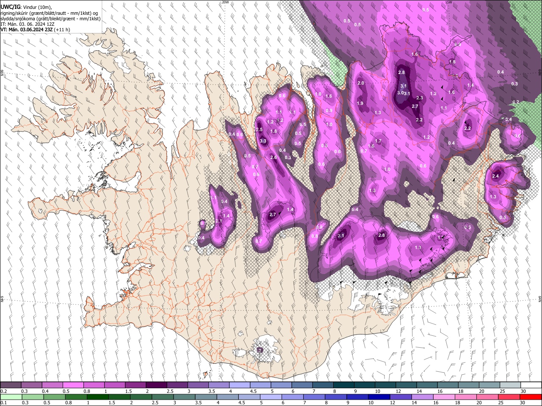Click the 3.0 precipitation value on the map
The width and height of the screenshot is (542, 406).
[x=401, y=93]
